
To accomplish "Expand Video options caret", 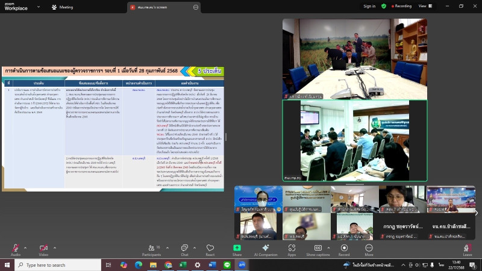I will click(x=54, y=247).
